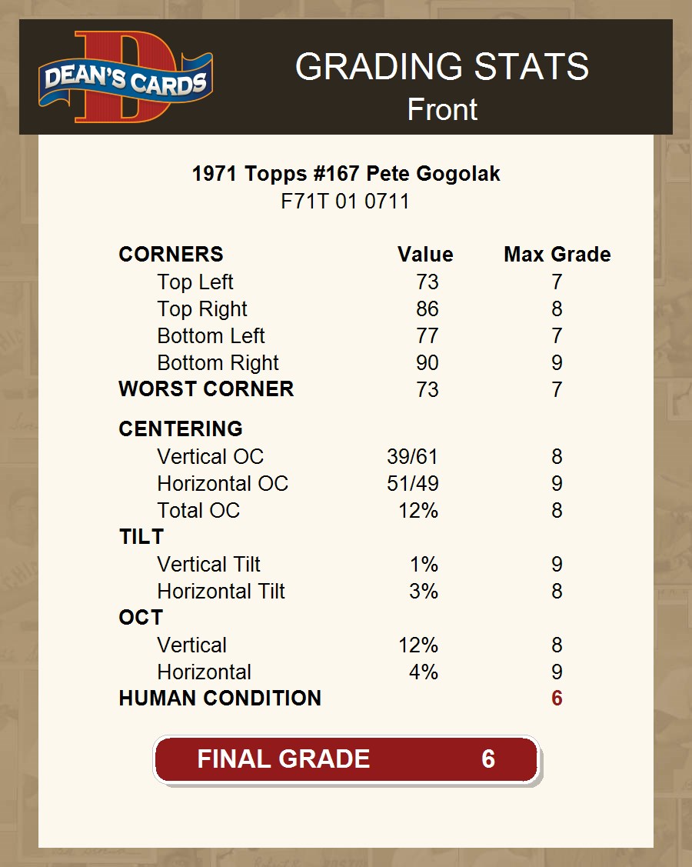Click the Top Right corner value 86
The width and height of the screenshot is (692, 867).
click(x=427, y=309)
